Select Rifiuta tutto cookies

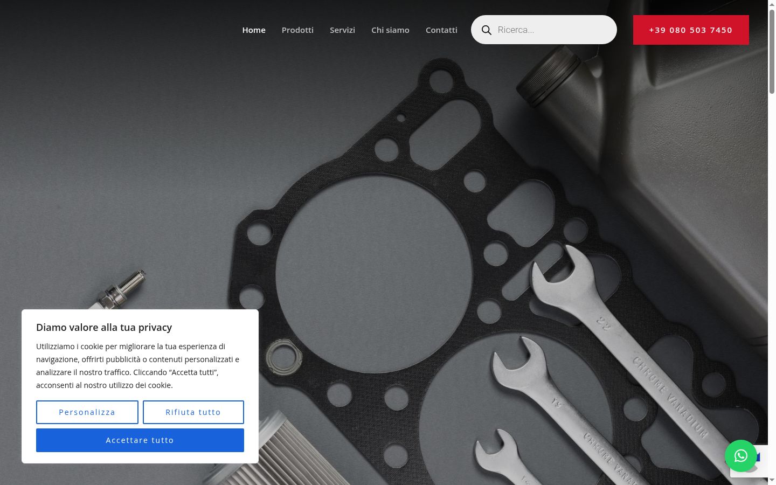tap(193, 412)
